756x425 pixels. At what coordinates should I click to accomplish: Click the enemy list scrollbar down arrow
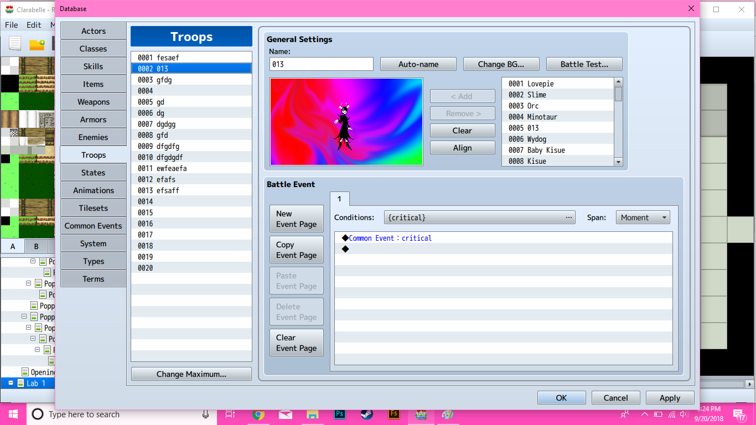(618, 162)
